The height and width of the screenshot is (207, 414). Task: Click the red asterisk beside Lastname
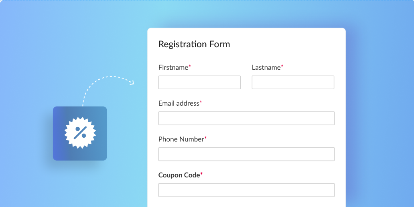pyautogui.click(x=282, y=66)
